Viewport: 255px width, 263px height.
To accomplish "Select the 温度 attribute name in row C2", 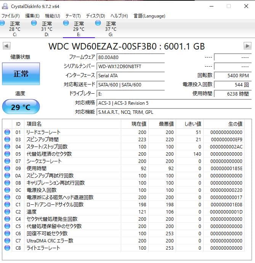I will point(31,212).
